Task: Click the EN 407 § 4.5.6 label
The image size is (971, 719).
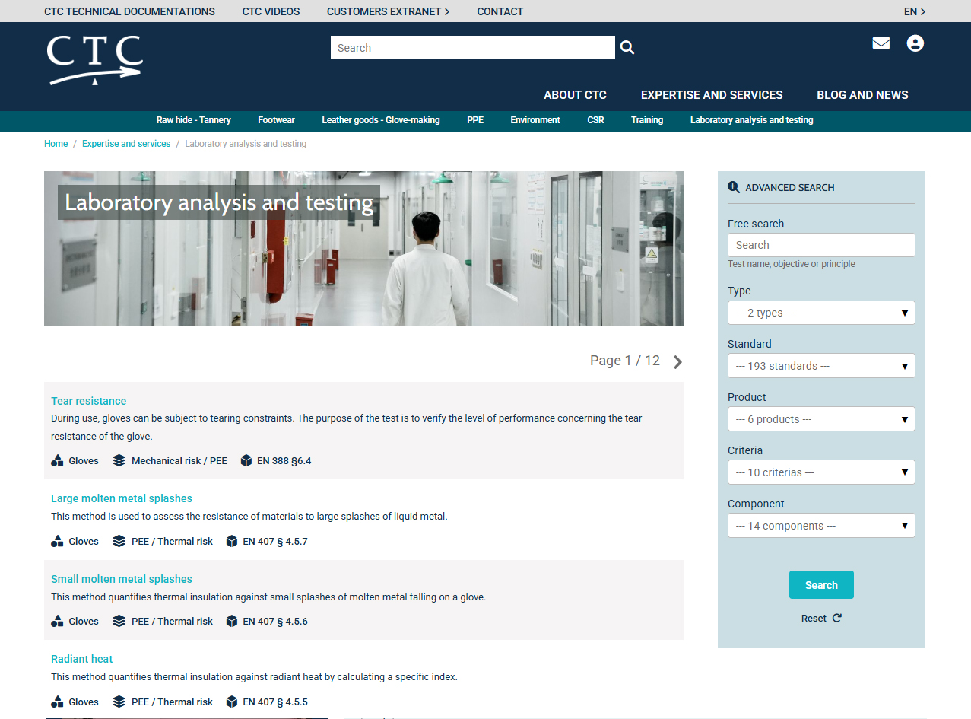Action: pyautogui.click(x=275, y=622)
